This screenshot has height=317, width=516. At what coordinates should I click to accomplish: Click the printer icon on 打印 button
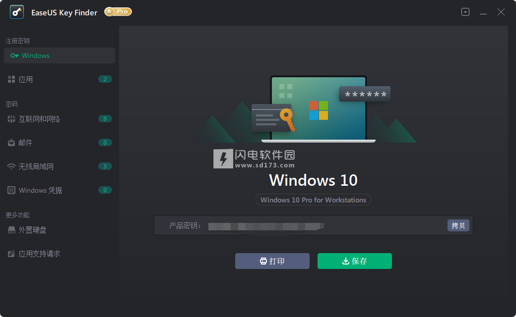click(263, 261)
